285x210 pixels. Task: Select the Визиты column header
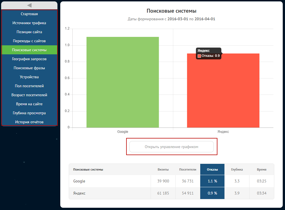163,169
